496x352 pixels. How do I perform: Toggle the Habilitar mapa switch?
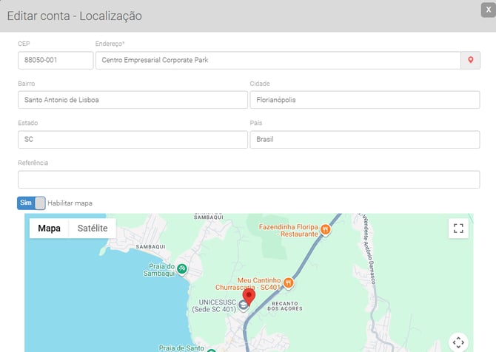(31, 203)
